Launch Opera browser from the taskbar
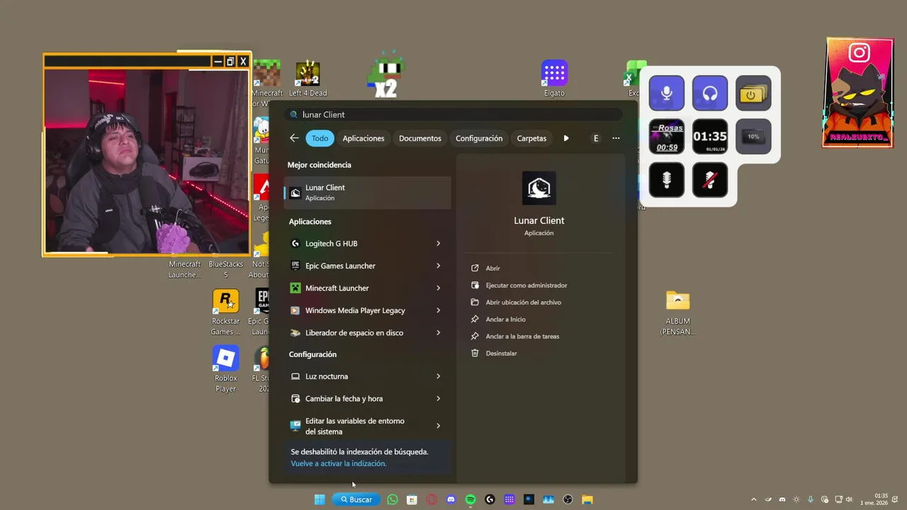This screenshot has height=510, width=907. coord(432,499)
